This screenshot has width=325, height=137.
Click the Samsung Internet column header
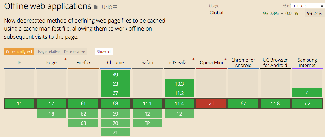(307, 62)
